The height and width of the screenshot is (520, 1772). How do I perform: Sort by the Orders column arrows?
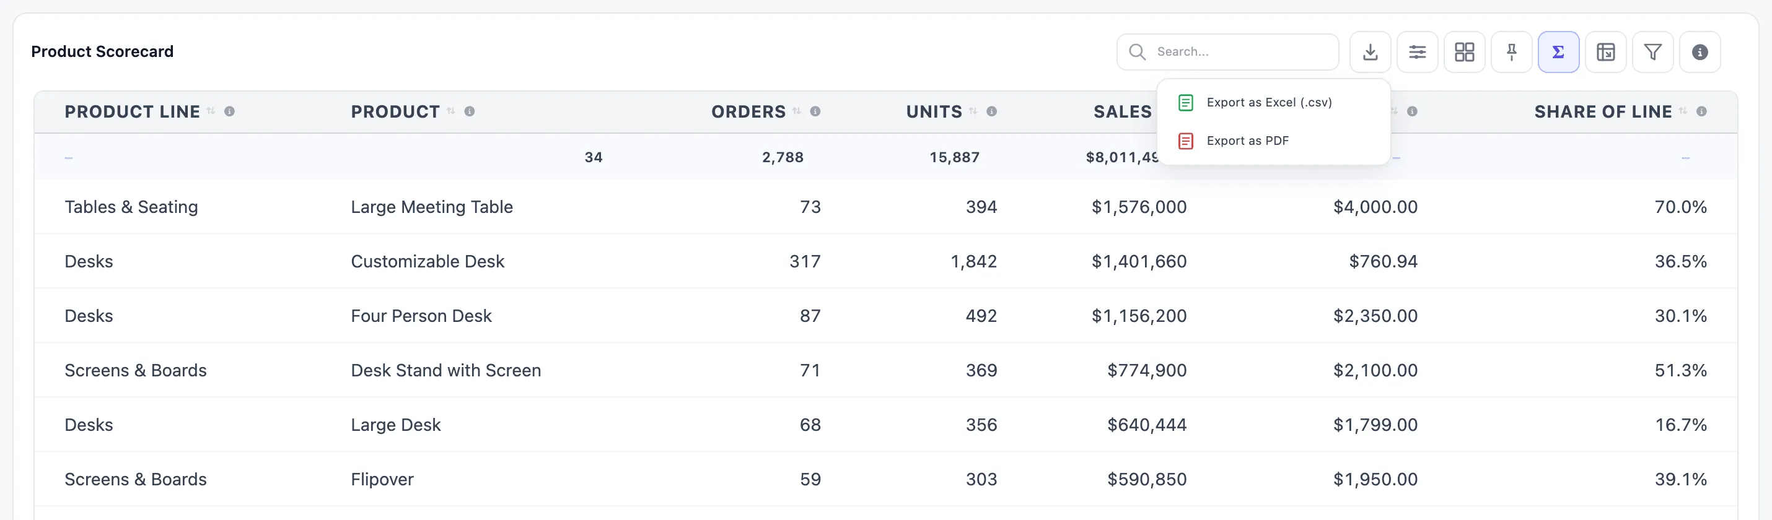[797, 111]
